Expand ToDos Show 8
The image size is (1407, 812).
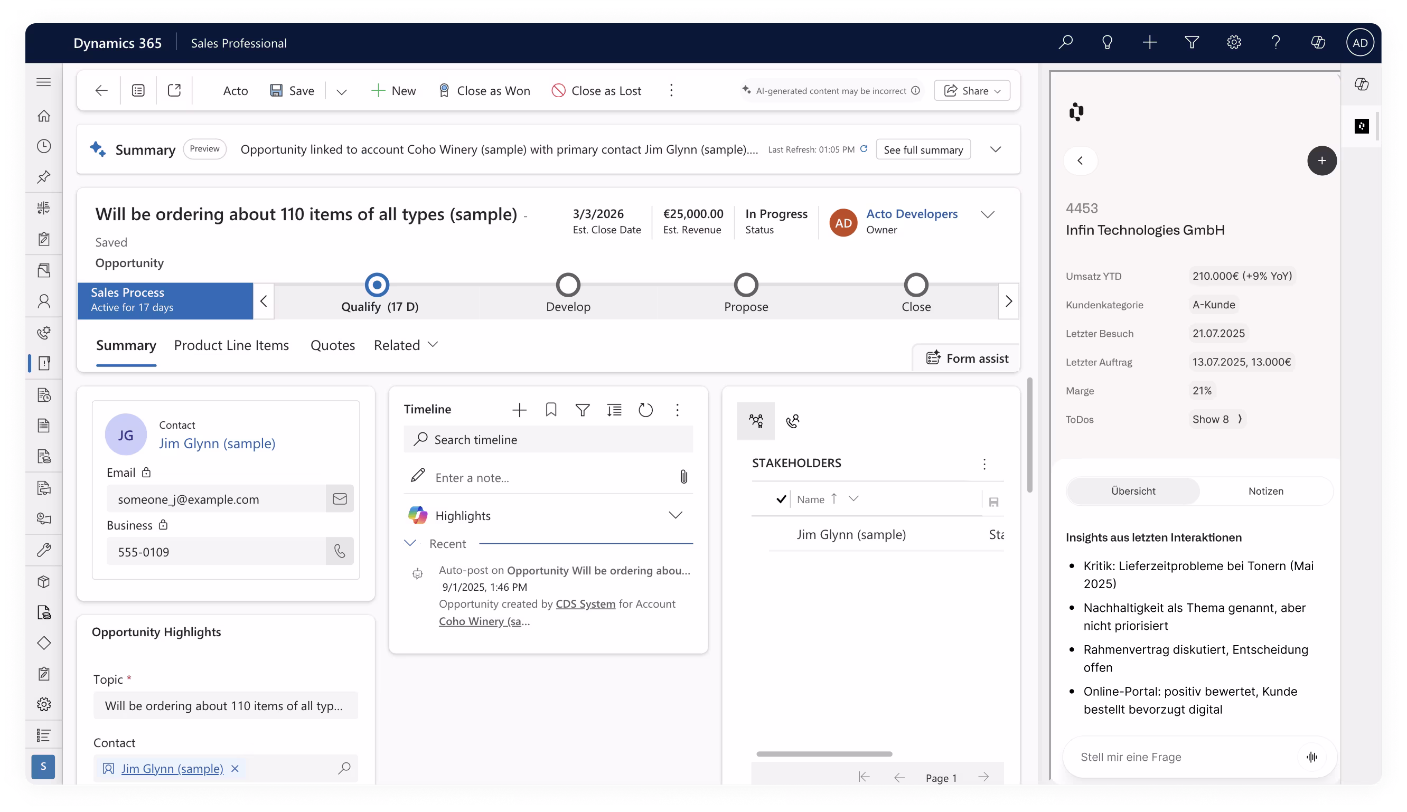(x=1216, y=419)
